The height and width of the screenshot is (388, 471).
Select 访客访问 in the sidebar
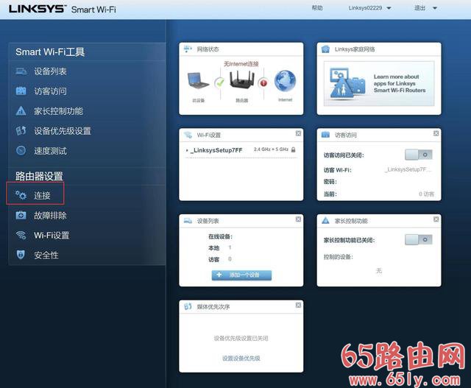point(50,91)
